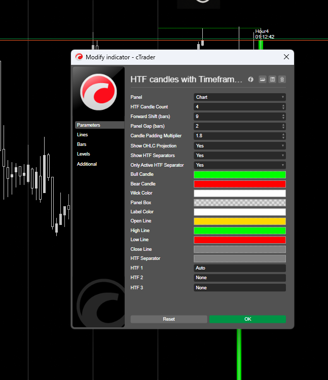Click the load parameters folder icon
Viewport: 328px width, 380px height.
[x=263, y=79]
